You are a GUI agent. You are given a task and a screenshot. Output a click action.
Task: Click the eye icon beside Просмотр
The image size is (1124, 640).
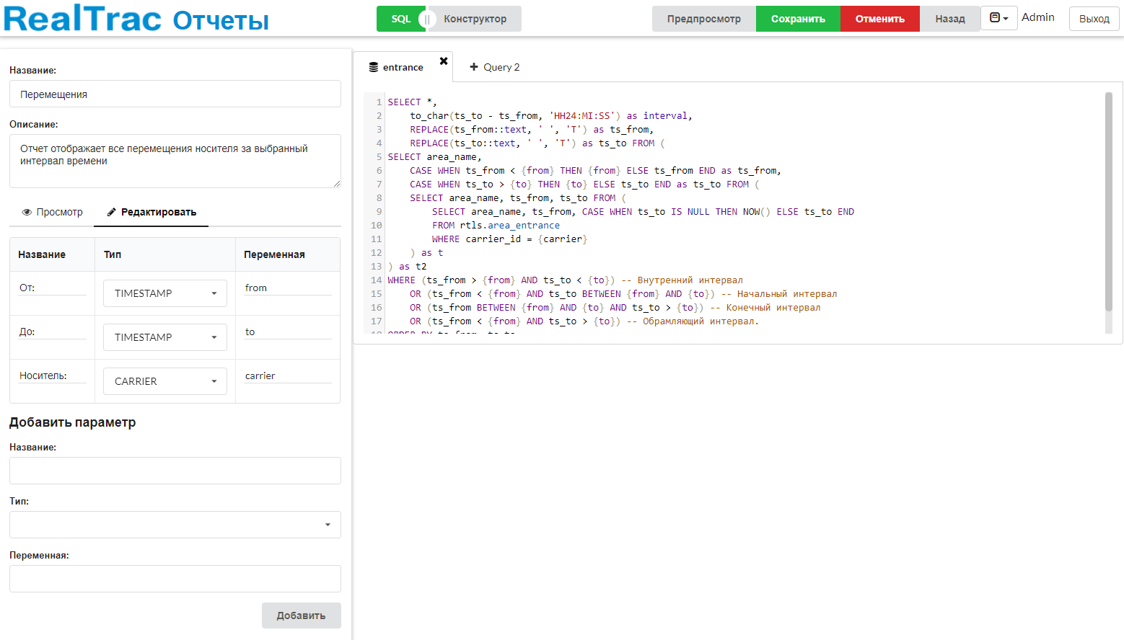point(27,213)
